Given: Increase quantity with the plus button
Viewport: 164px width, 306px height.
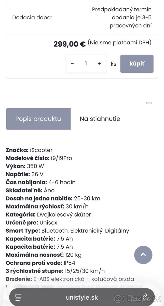Looking at the screenshot, I should pyautogui.click(x=99, y=63).
